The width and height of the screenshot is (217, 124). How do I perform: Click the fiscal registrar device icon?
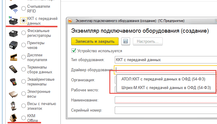click(13, 33)
